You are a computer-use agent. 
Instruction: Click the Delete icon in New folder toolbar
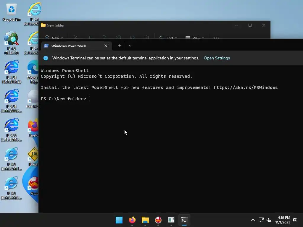pos(147,37)
